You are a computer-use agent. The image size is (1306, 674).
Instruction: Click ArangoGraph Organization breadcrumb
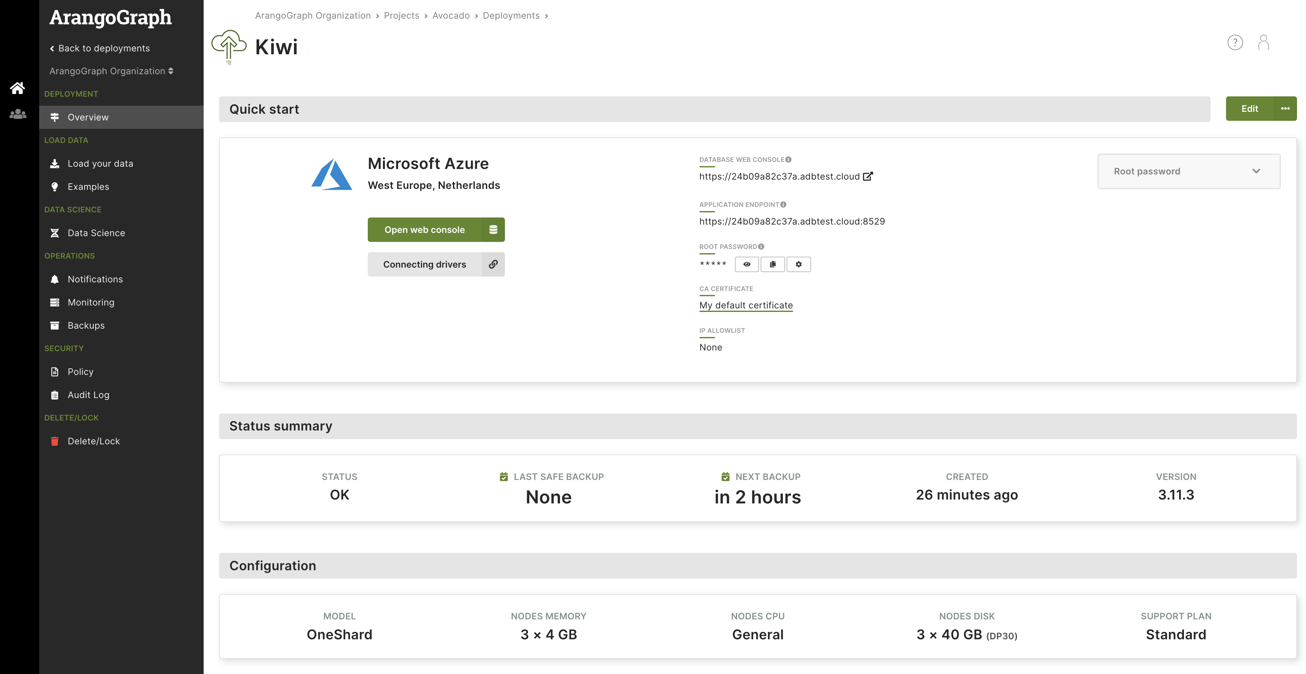(313, 16)
